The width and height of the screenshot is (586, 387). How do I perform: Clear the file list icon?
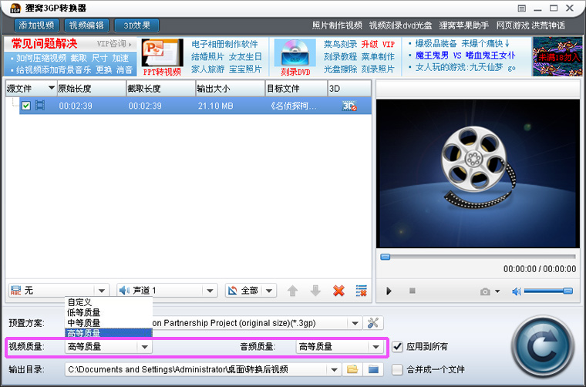coord(362,291)
